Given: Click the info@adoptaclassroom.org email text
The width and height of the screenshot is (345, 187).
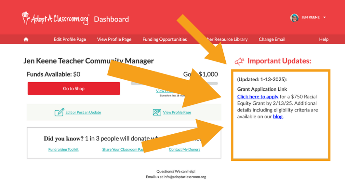Looking at the screenshot, I should click(185, 177).
